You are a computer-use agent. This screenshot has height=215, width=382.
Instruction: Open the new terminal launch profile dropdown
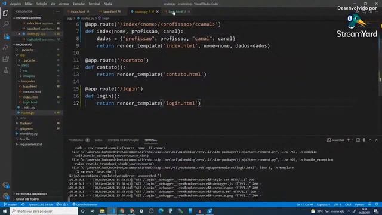pyautogui.click(x=352, y=140)
